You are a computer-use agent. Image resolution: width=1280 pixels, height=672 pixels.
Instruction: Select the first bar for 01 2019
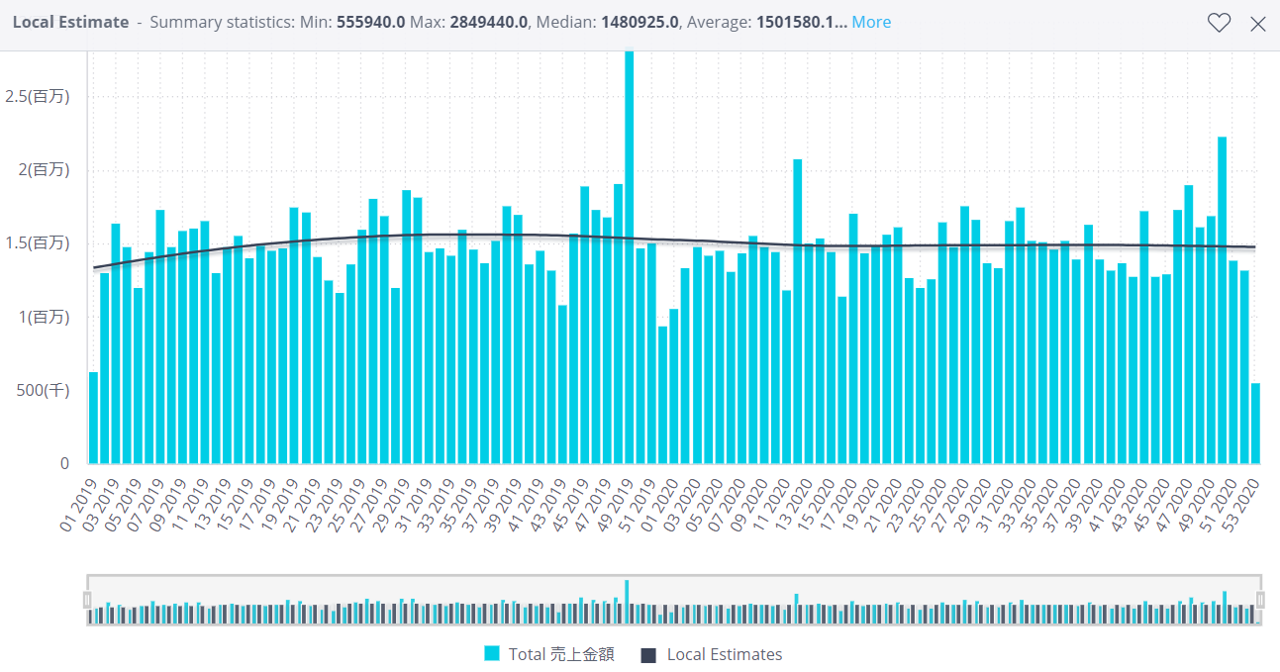pos(94,418)
